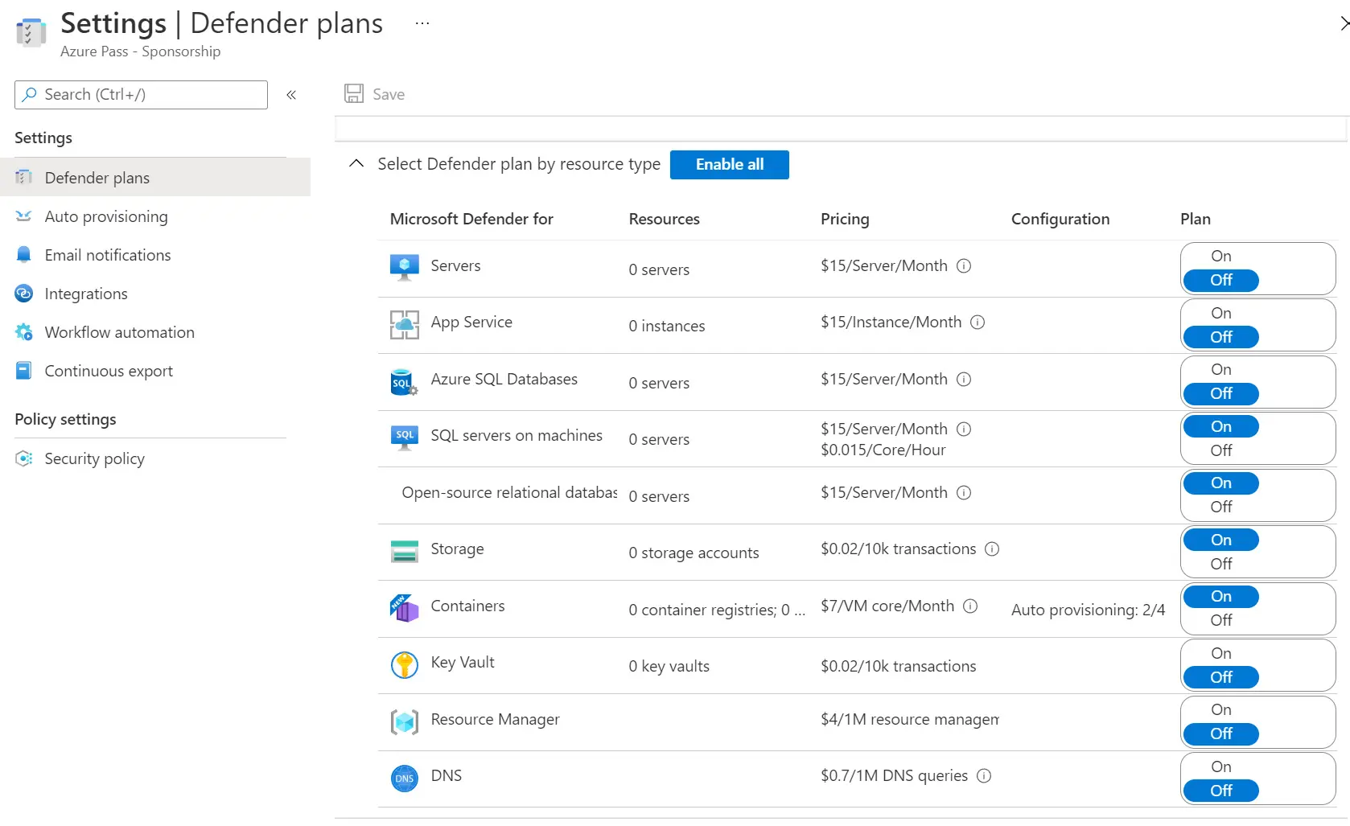1350x826 pixels.
Task: Click the Email notifications bell icon
Action: 24,255
